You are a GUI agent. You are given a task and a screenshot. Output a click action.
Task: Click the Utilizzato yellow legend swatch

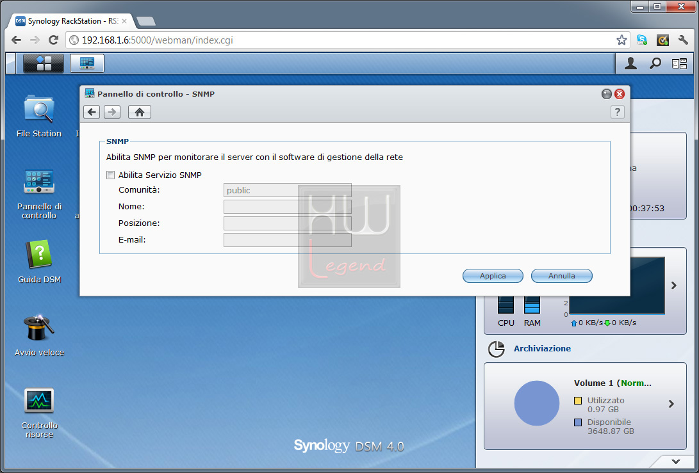[578, 401]
